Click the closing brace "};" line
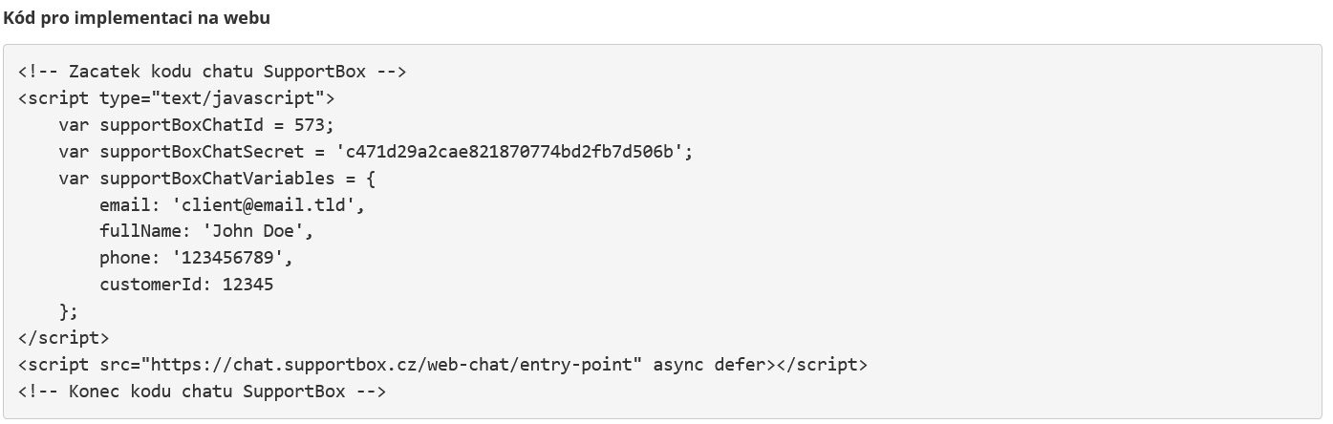 point(68,311)
